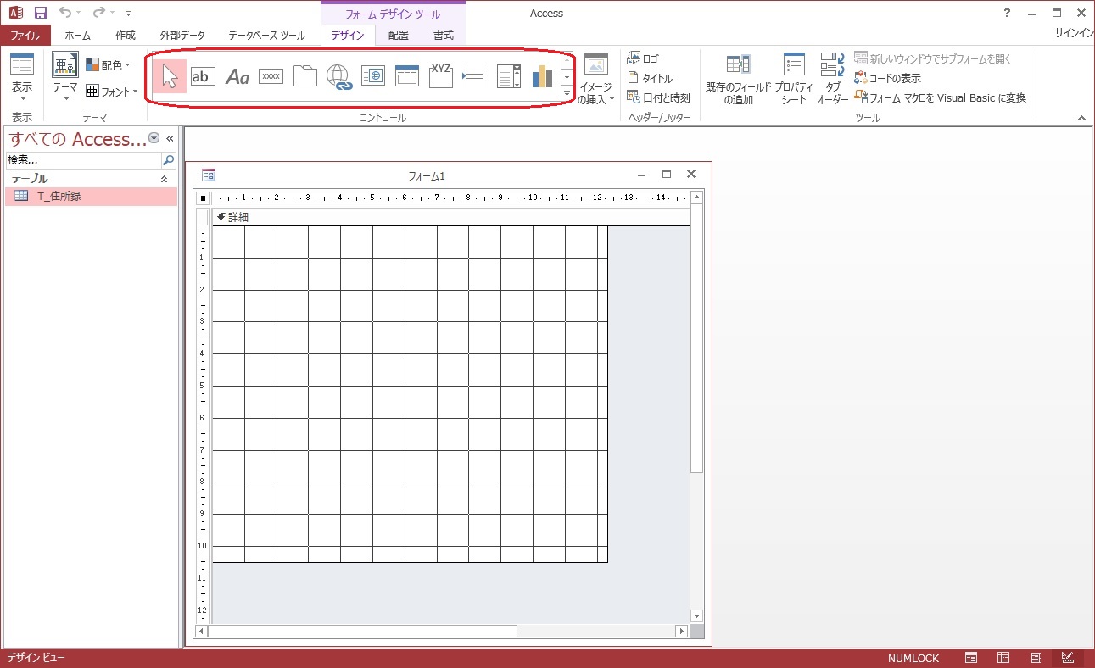The width and height of the screenshot is (1095, 668).
Task: Customize Quick Access Toolbar dropdown arrow
Action: point(128,14)
